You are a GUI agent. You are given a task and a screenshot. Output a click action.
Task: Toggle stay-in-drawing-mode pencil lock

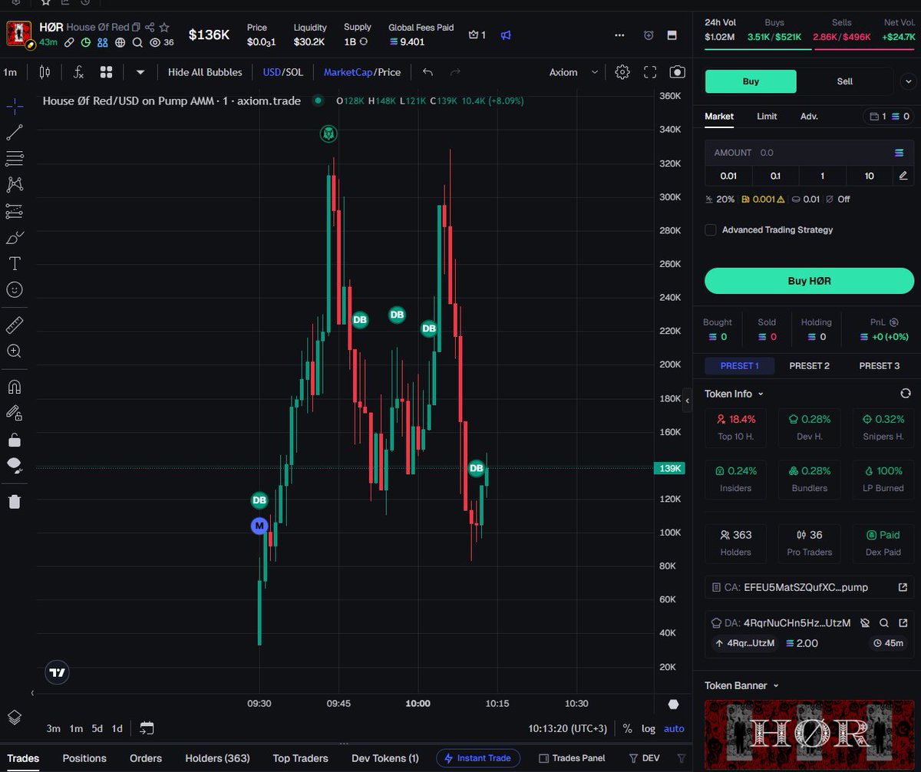point(15,413)
